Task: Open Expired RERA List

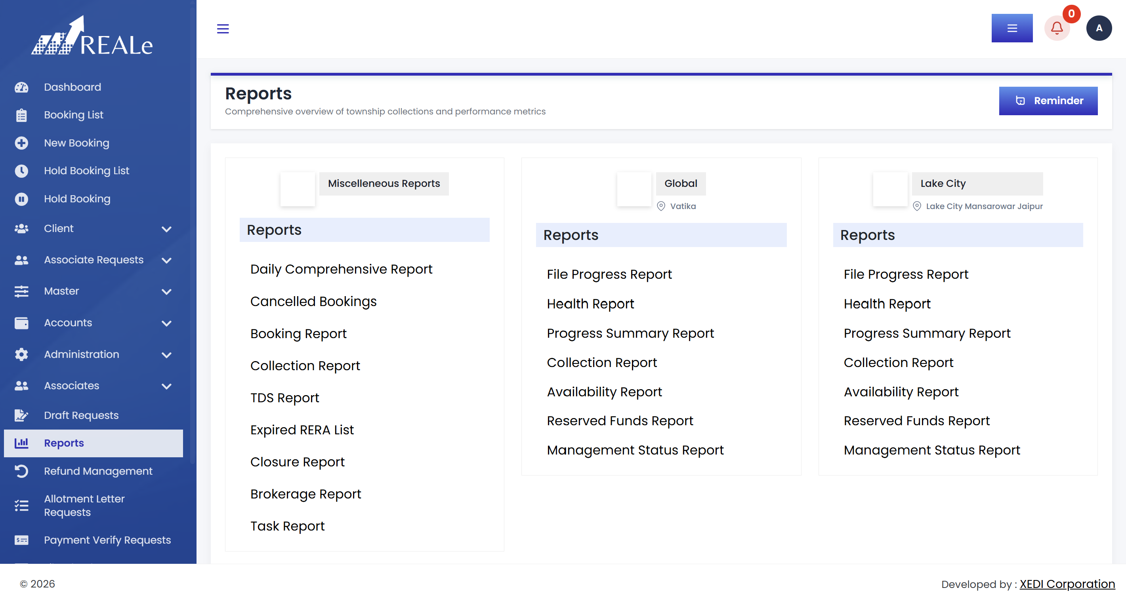Action: click(x=302, y=430)
